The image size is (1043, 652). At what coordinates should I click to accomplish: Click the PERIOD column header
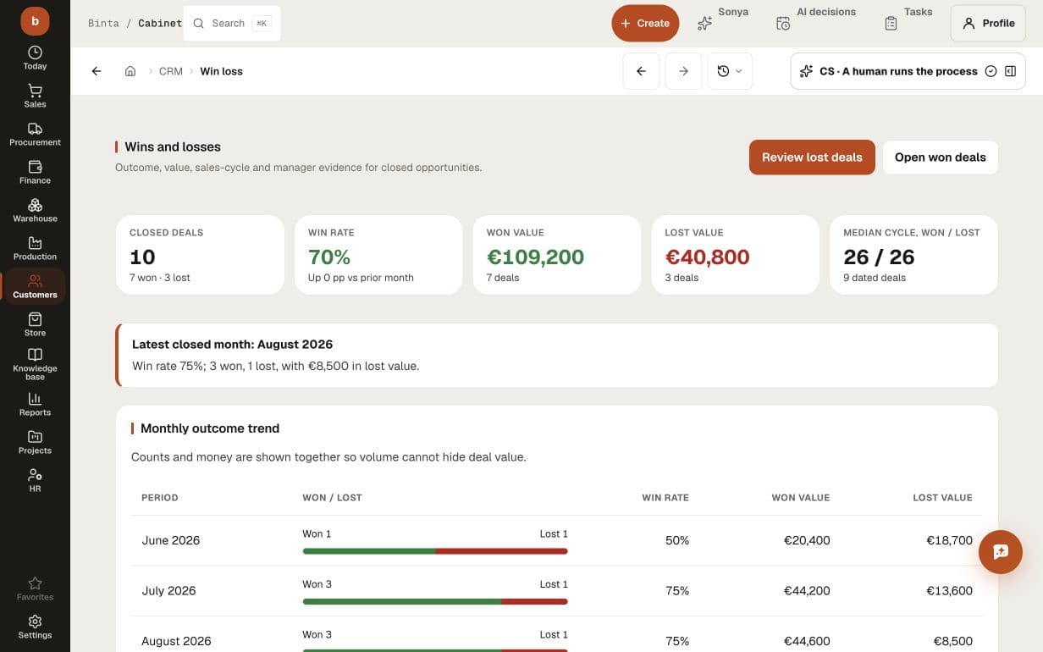click(x=160, y=498)
